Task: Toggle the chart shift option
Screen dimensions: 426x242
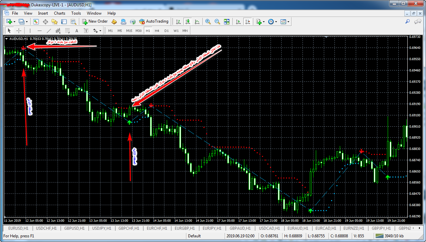Action: pyautogui.click(x=247, y=22)
